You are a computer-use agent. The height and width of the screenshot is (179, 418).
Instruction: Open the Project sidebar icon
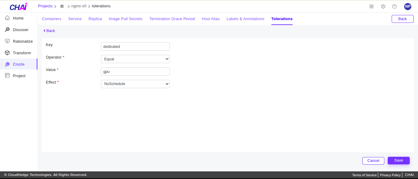(8, 76)
